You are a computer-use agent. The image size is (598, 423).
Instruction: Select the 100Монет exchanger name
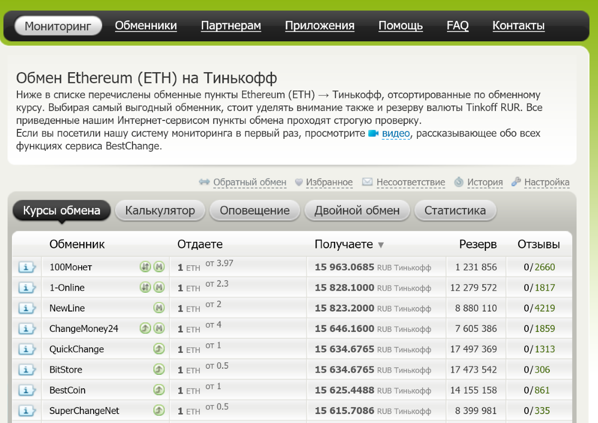pyautogui.click(x=71, y=267)
